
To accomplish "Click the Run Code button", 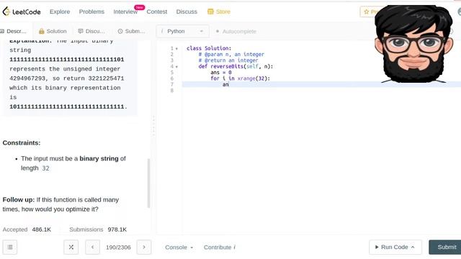I will [x=395, y=247].
